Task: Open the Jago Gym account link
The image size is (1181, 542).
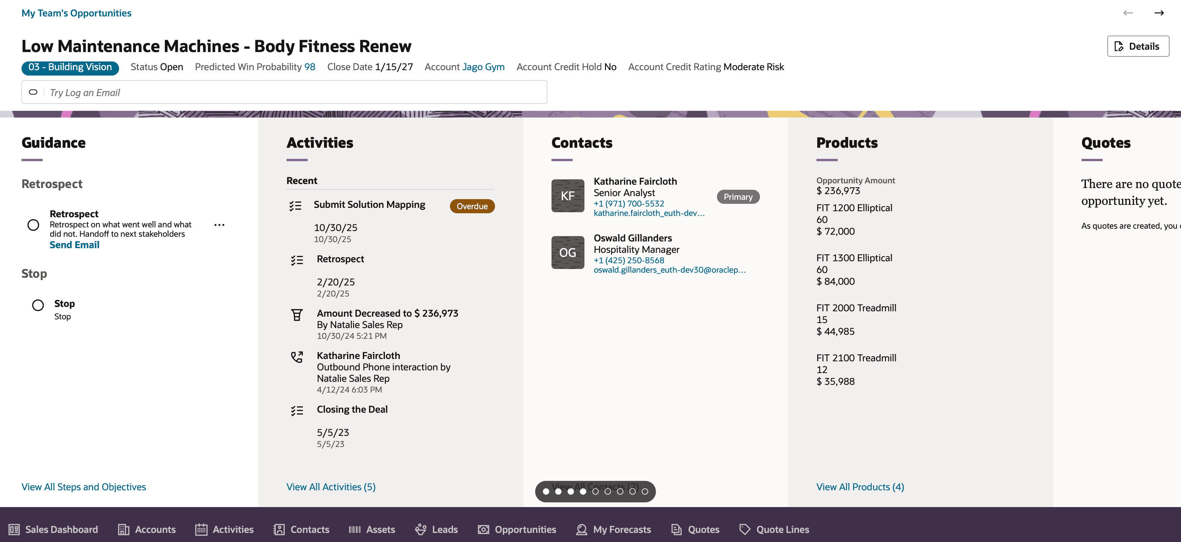Action: coord(483,67)
